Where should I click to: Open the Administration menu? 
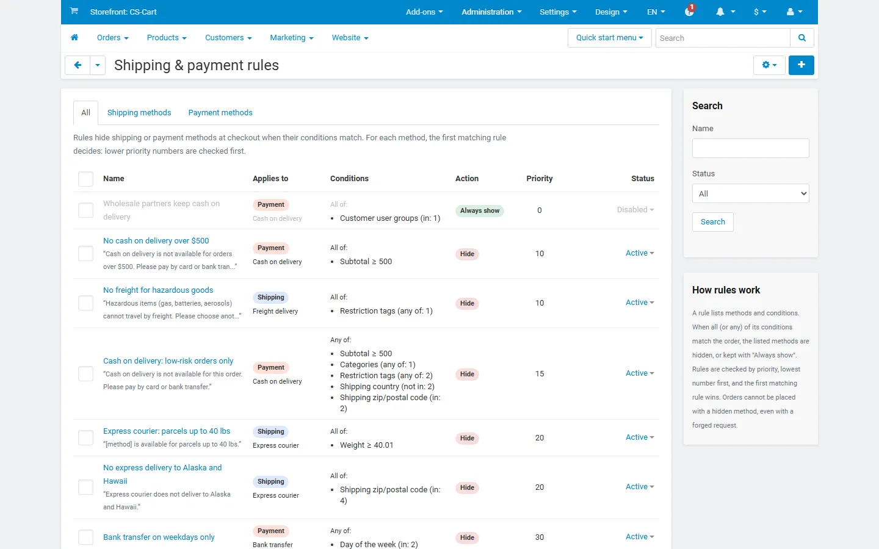click(x=491, y=12)
